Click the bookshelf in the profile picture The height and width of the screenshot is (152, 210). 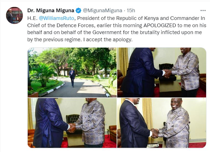(17, 15)
